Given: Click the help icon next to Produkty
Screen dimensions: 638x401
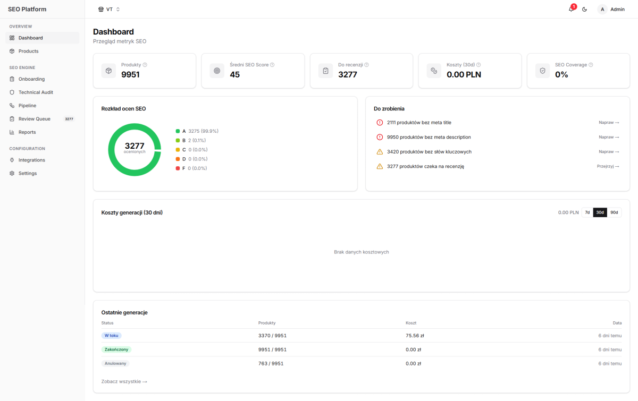Looking at the screenshot, I should [x=145, y=65].
